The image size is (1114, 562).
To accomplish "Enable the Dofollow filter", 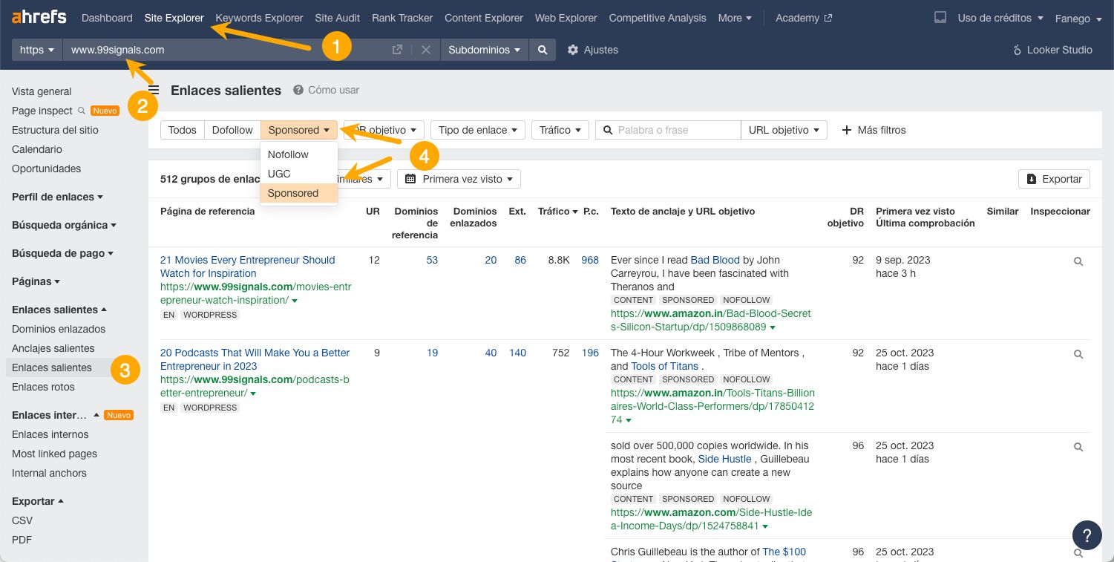I will [232, 130].
